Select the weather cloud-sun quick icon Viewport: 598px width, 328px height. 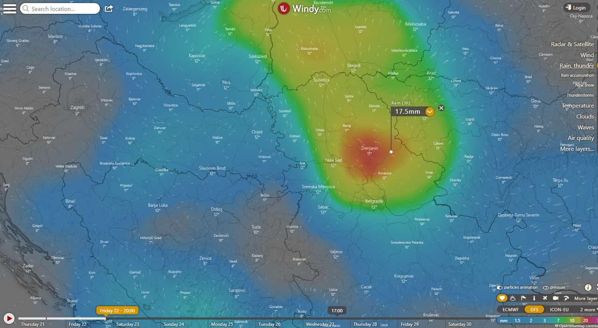click(x=513, y=298)
